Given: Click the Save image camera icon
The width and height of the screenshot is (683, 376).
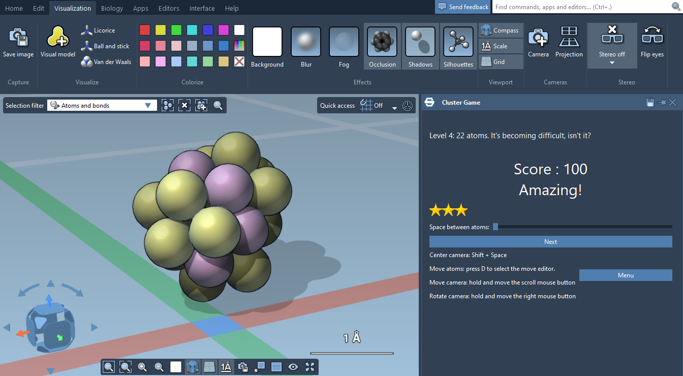Looking at the screenshot, I should [18, 38].
